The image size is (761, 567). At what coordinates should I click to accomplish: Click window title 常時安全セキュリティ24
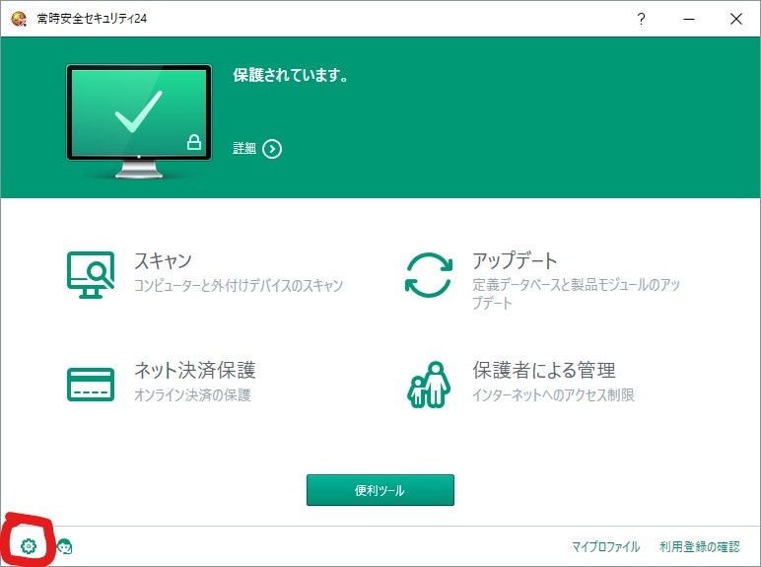coord(92,19)
